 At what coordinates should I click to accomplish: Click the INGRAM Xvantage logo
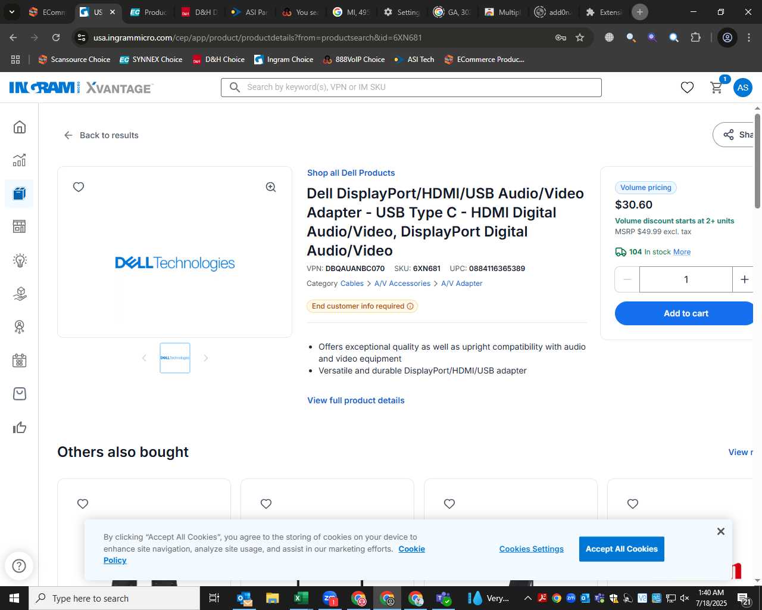pyautogui.click(x=81, y=88)
